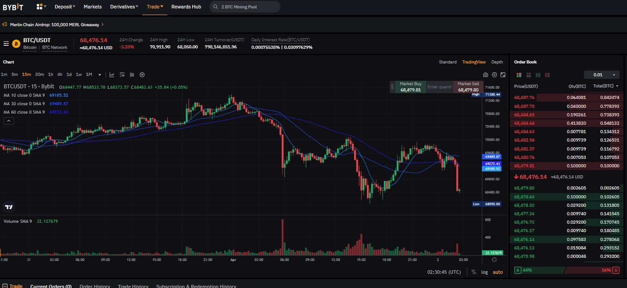Select the 1w timeframe
This screenshot has height=288, width=627.
tap(79, 75)
